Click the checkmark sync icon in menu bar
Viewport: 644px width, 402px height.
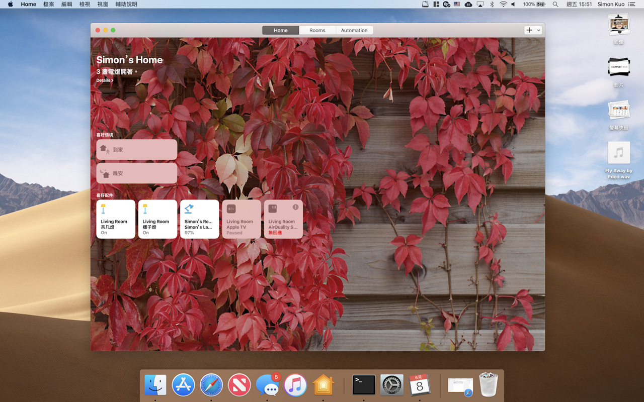(x=446, y=4)
